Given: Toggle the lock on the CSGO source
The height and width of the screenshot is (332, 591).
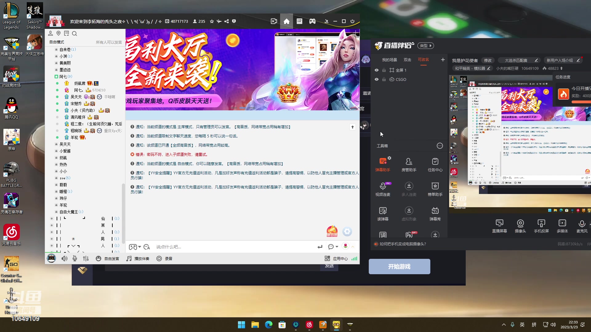Looking at the screenshot, I should coord(384,79).
